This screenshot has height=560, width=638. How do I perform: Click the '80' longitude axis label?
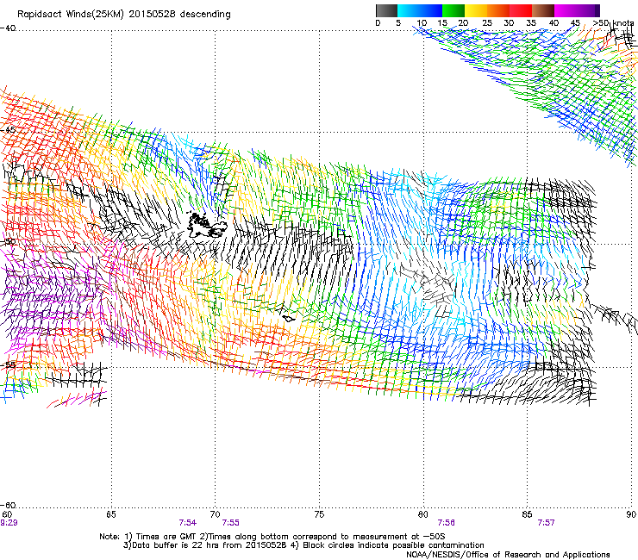click(423, 514)
